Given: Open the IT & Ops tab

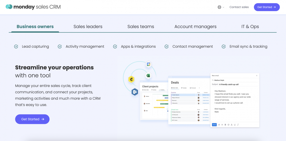Looking at the screenshot, I should (250, 27).
